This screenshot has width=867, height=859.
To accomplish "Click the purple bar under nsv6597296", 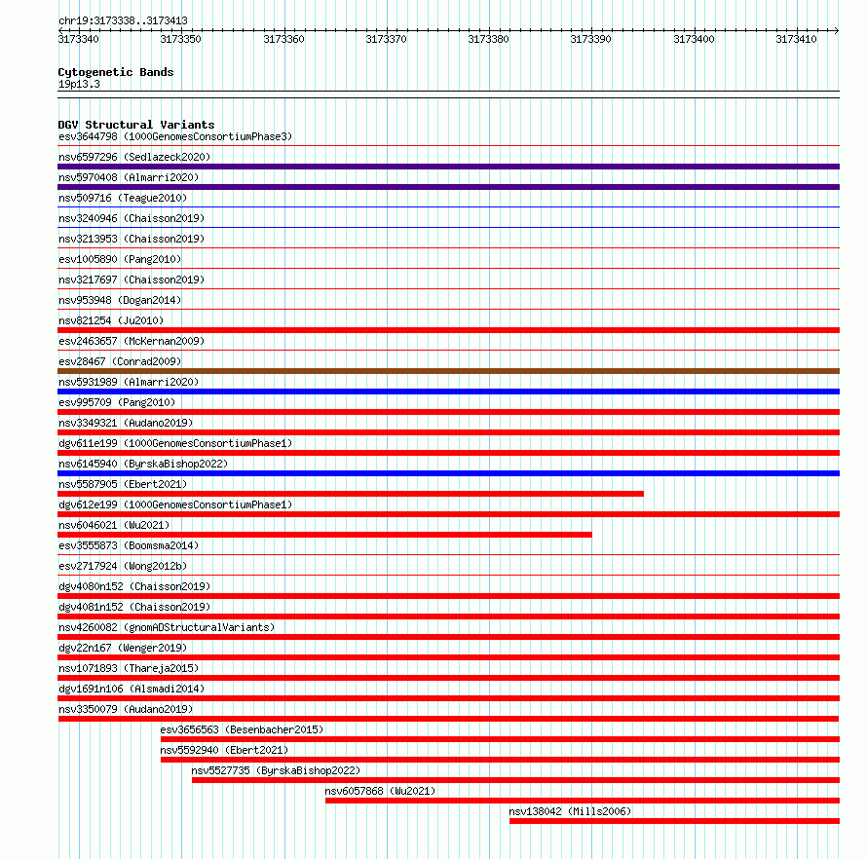I will [448, 167].
